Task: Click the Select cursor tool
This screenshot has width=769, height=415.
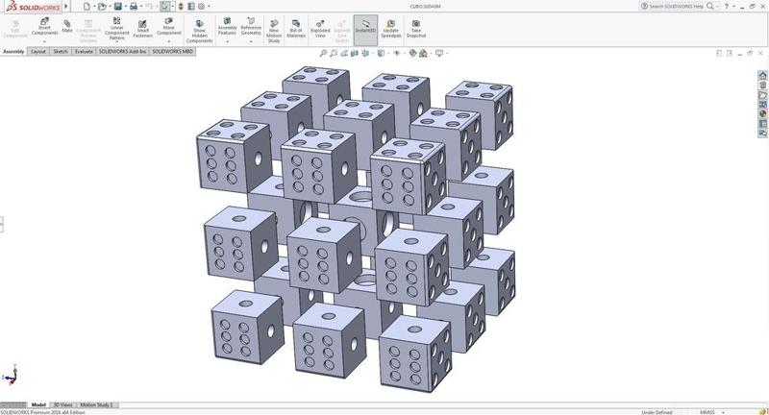Action: click(x=164, y=7)
